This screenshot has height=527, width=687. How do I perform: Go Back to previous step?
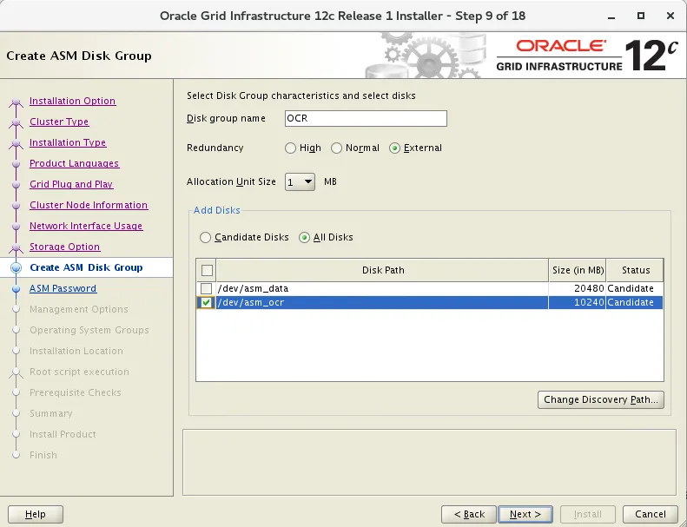[x=469, y=514]
